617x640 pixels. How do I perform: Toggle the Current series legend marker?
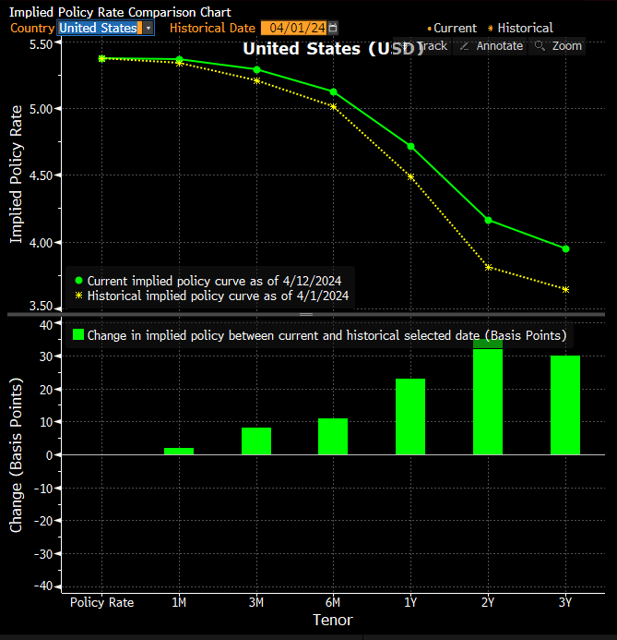point(429,29)
